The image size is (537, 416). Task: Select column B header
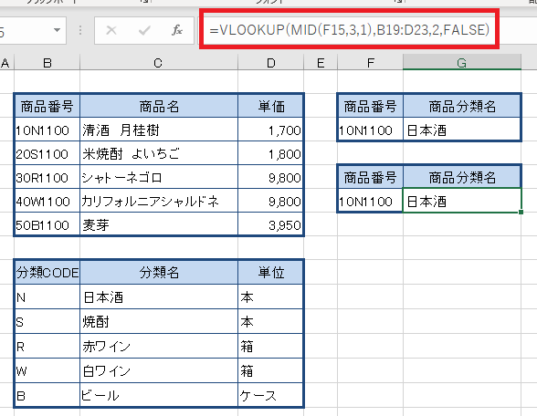coord(47,63)
